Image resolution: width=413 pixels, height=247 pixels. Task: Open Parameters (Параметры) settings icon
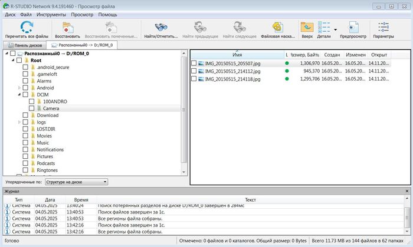pyautogui.click(x=383, y=27)
